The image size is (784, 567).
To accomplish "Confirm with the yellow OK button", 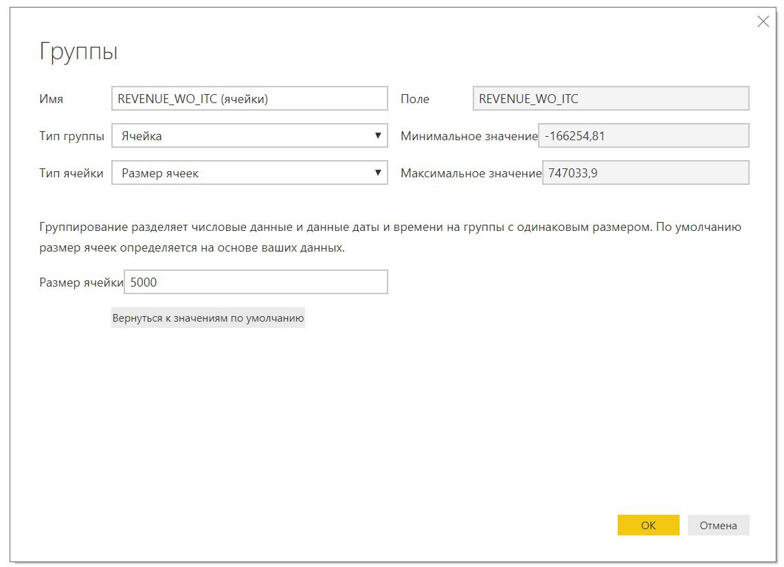I will 648,525.
